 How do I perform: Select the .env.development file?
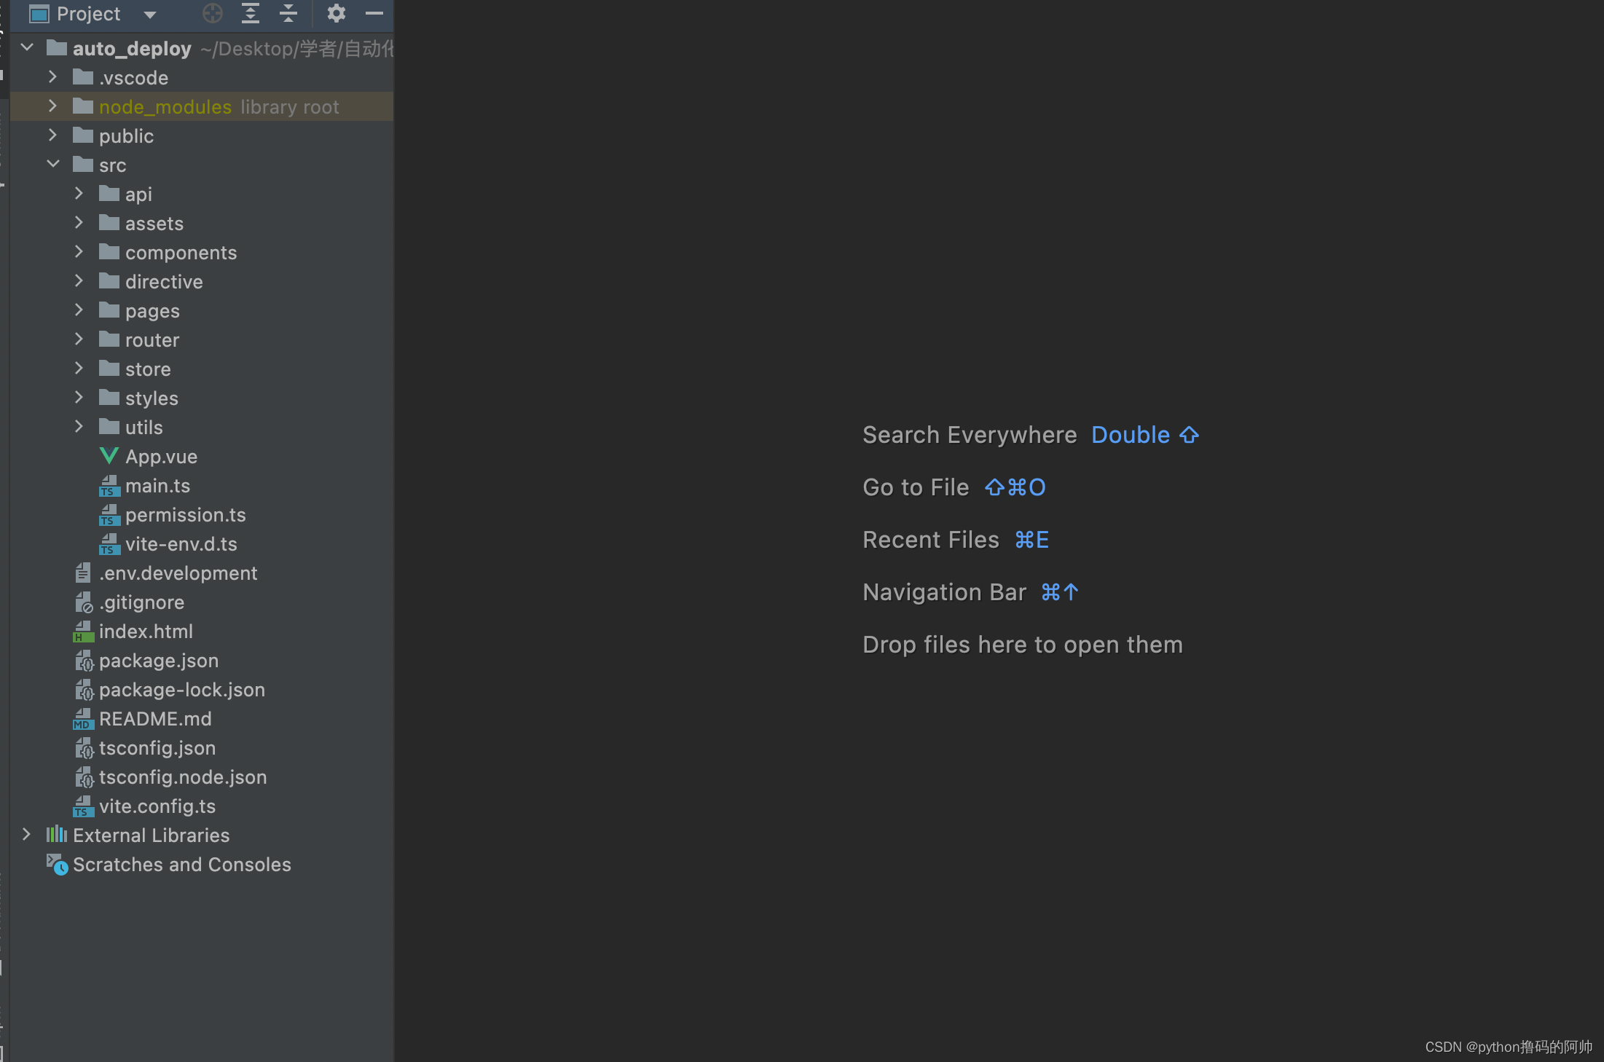[178, 573]
